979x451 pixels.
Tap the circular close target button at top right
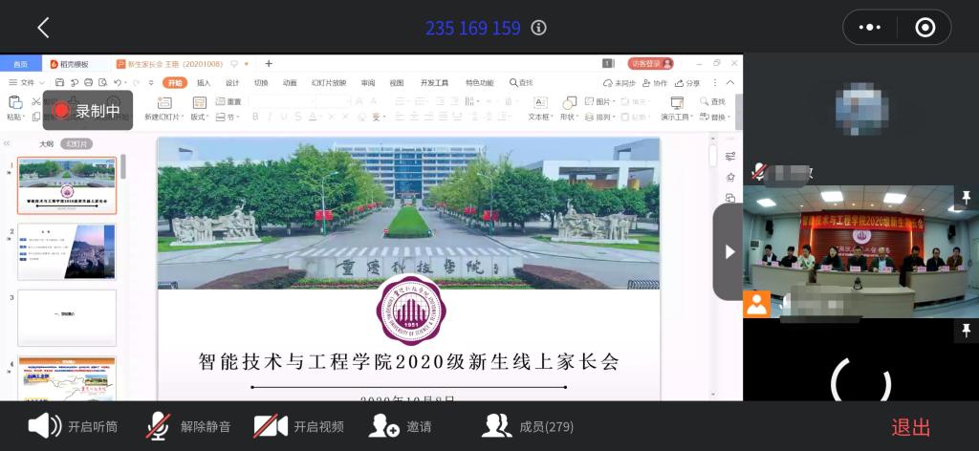[x=925, y=28]
